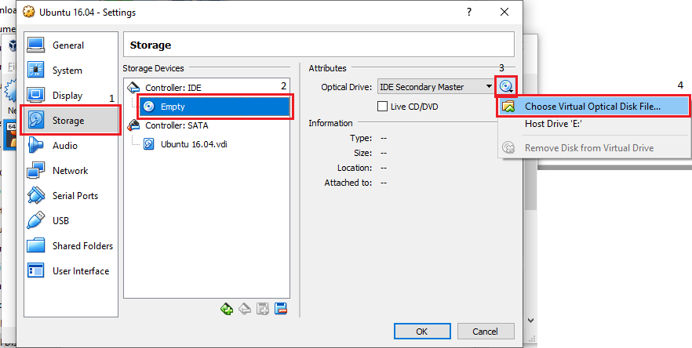692x348 pixels.
Task: Select the Controller: IDE entry
Action: pos(206,88)
